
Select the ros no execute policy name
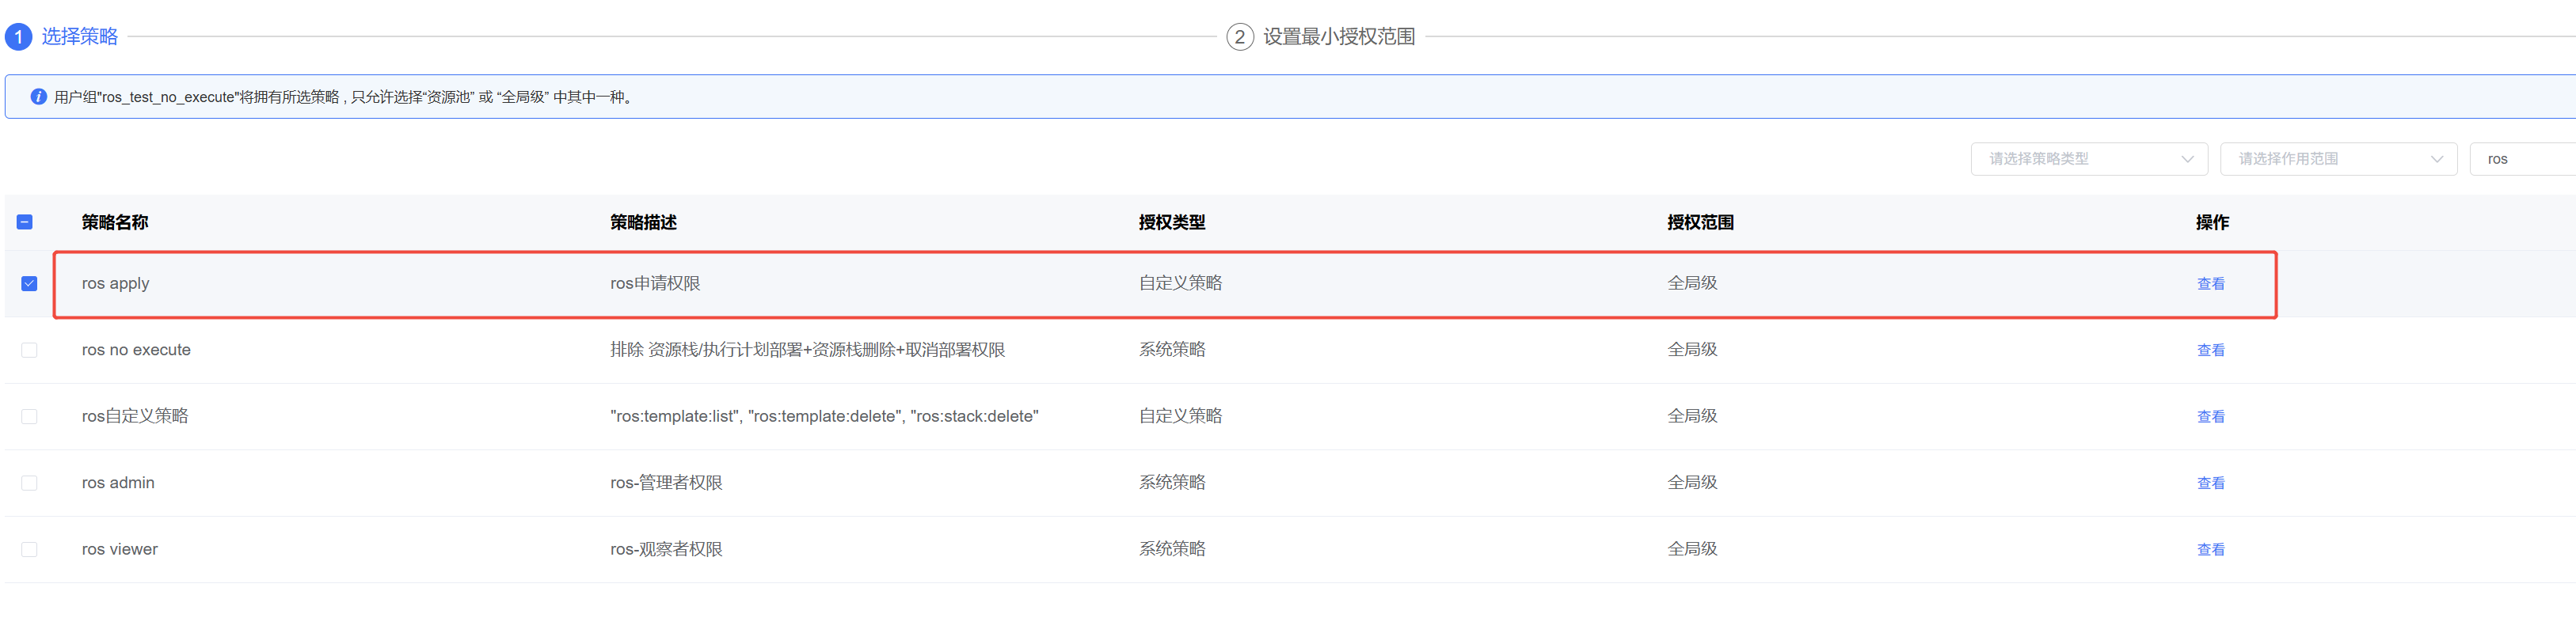136,350
